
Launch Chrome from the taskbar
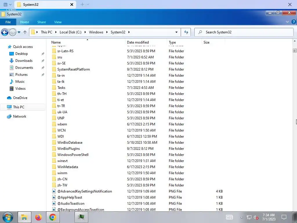[53, 217]
